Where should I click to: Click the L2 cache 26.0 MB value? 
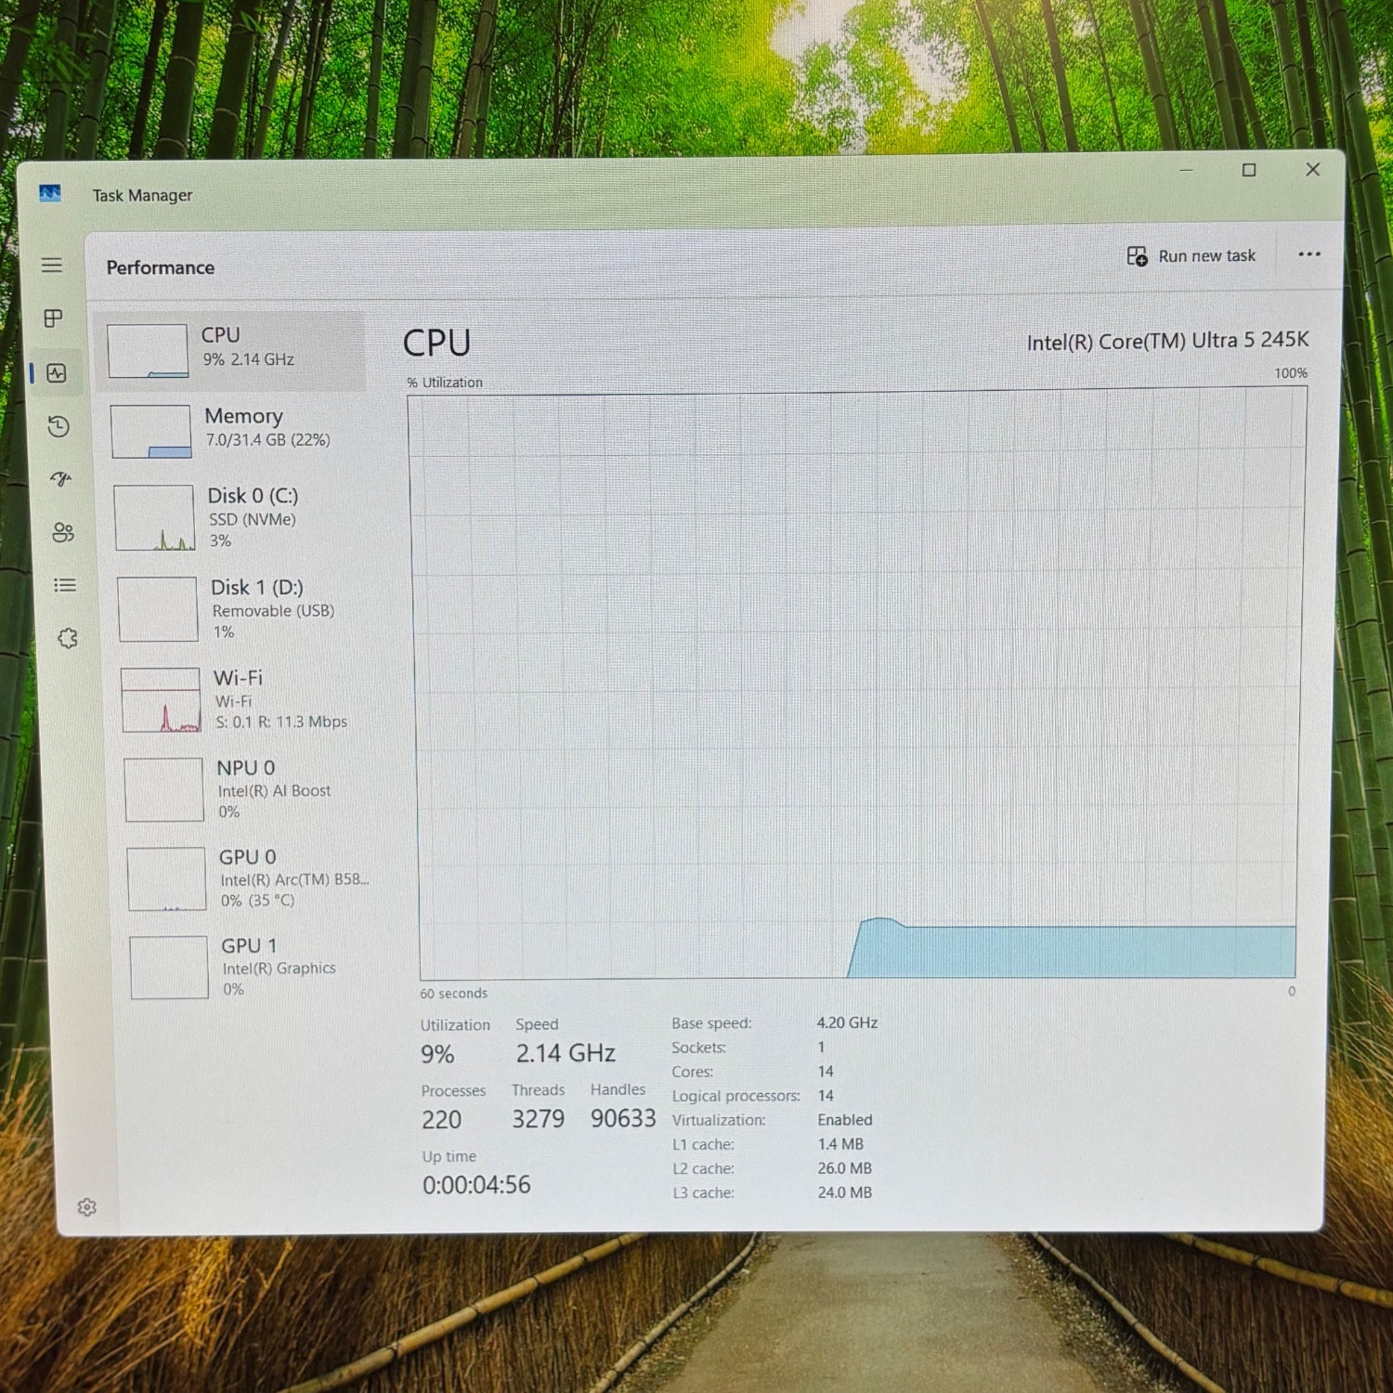(x=844, y=1168)
